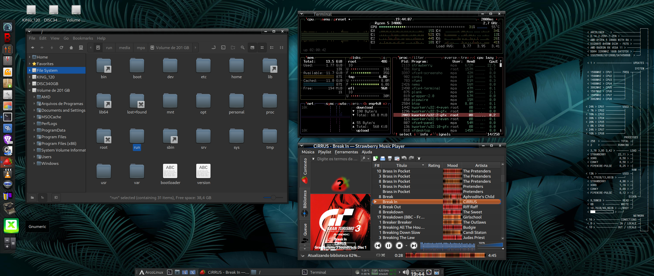Navigate to media in path bar
Image resolution: width=654 pixels, height=276 pixels.
124,48
